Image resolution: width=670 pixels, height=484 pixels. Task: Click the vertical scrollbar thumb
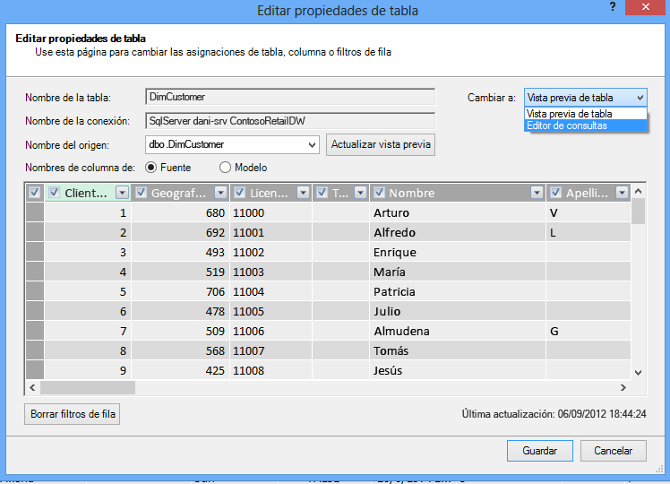tap(638, 212)
